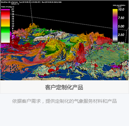
Task: Select the 10.0 precipitation scale label
Action: click(x=121, y=10)
